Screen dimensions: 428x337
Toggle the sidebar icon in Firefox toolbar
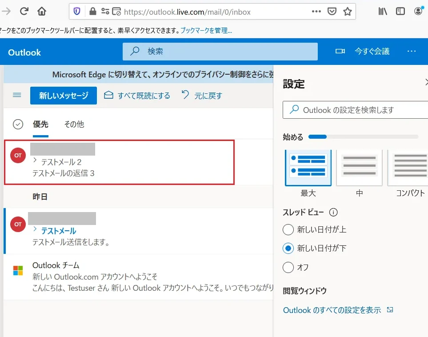[x=400, y=11]
